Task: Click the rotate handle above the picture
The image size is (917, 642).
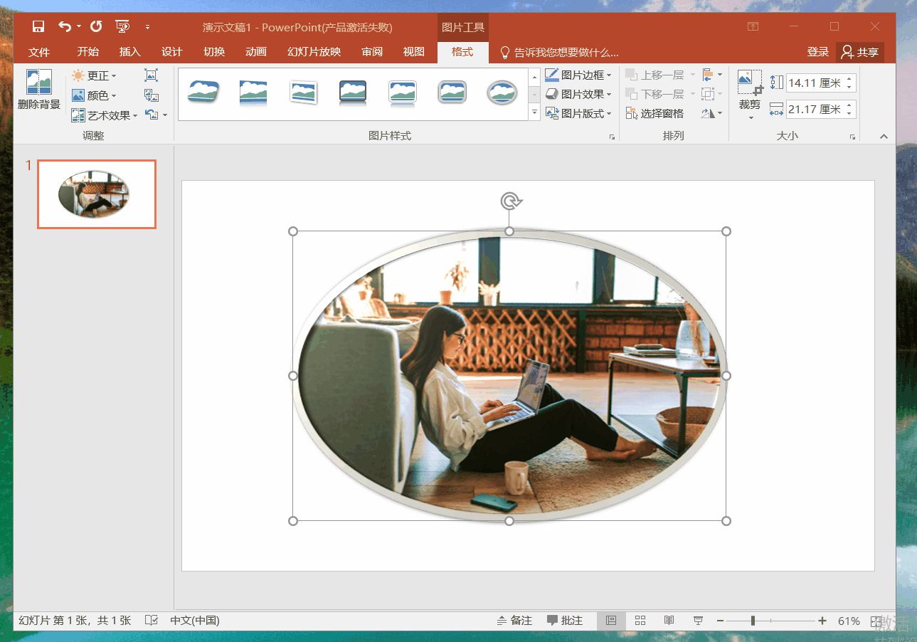Action: [509, 202]
